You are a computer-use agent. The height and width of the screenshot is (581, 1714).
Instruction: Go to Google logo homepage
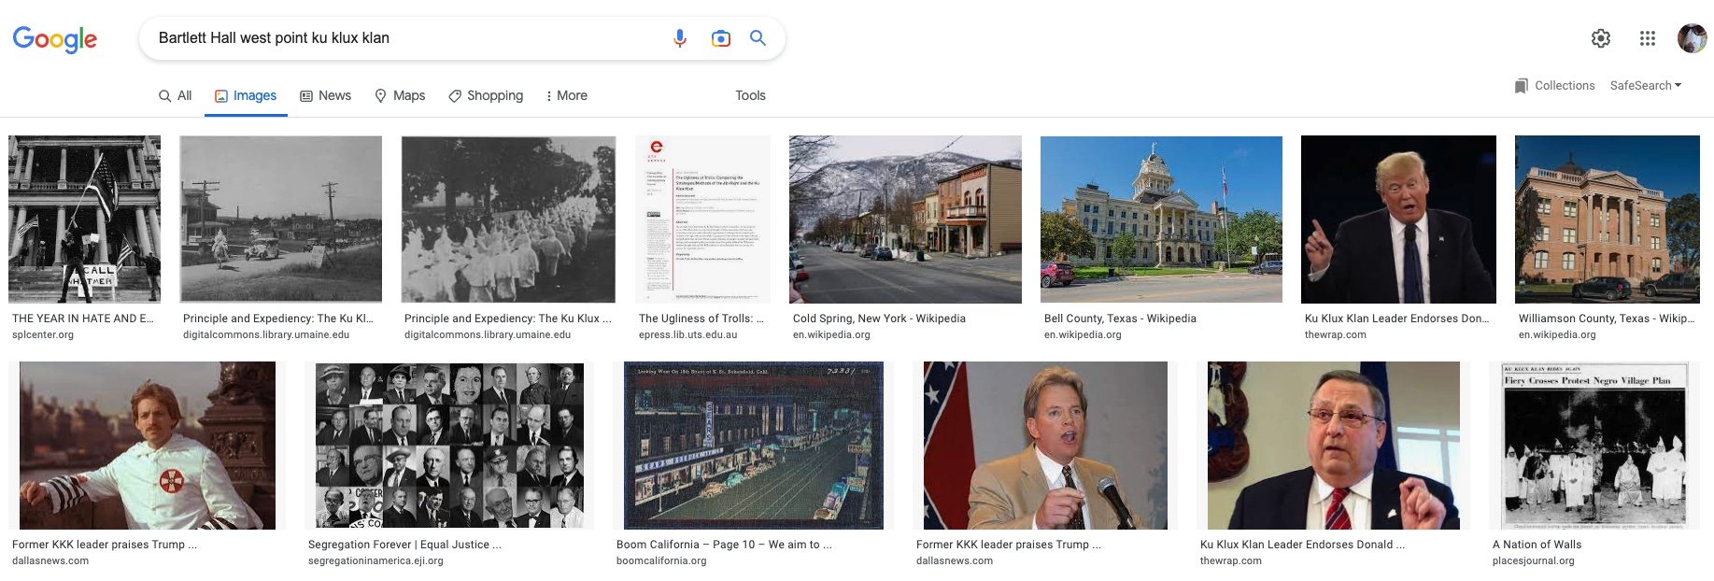[55, 39]
